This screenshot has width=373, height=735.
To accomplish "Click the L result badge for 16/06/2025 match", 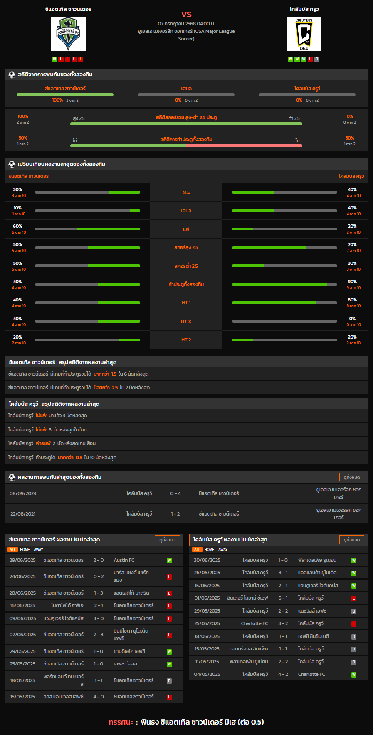I will (x=169, y=606).
